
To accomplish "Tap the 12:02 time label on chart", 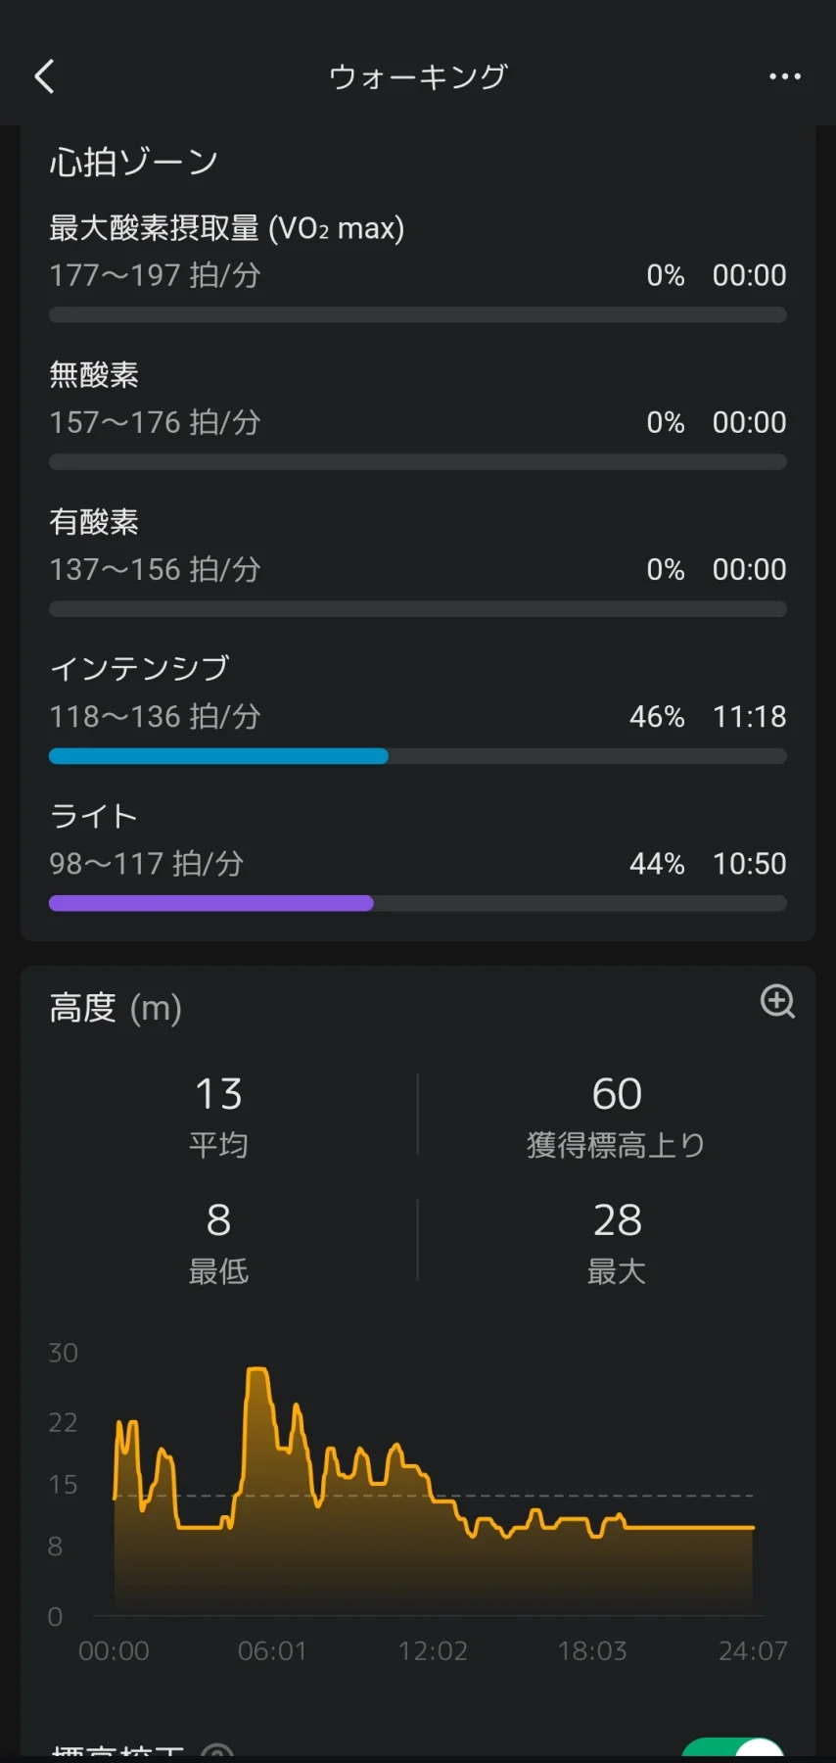I will [x=433, y=1651].
